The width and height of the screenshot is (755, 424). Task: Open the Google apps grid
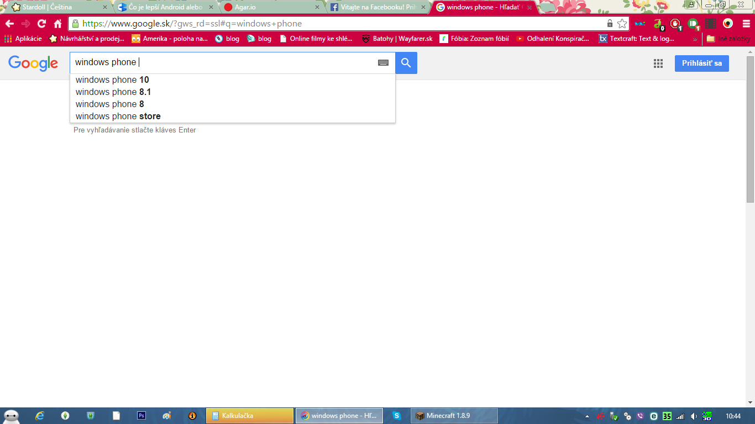click(x=658, y=63)
